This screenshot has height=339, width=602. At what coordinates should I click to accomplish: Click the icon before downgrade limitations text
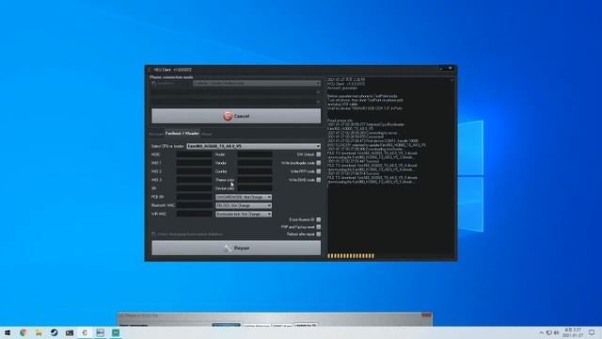pyautogui.click(x=154, y=234)
